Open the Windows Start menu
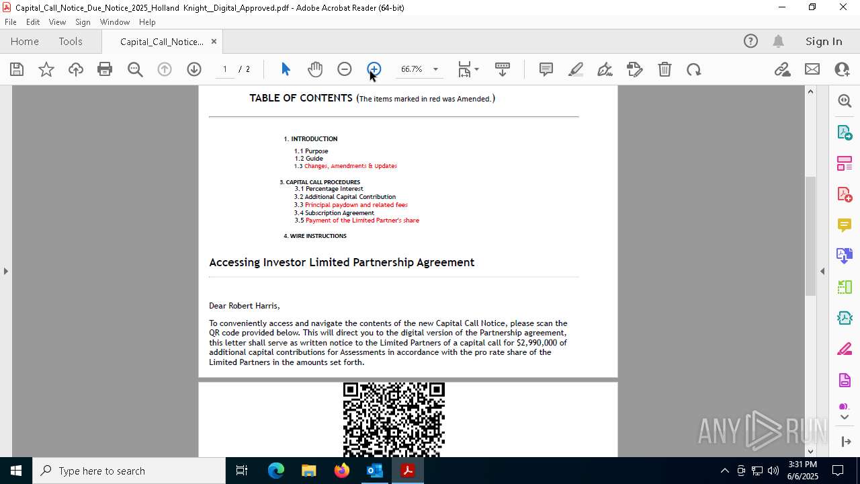 coord(16,471)
